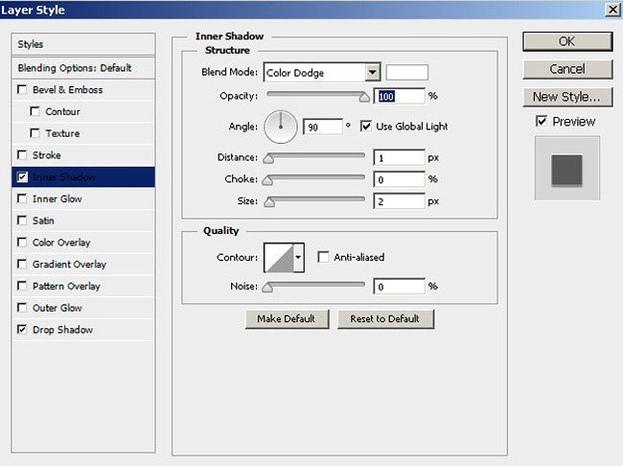Image resolution: width=623 pixels, height=466 pixels.
Task: Click the New Style... button
Action: tap(567, 97)
